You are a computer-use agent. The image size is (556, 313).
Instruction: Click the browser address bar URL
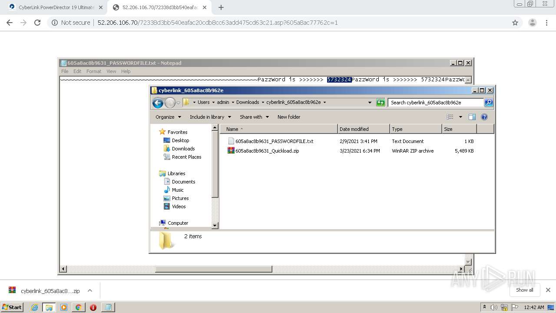pyautogui.click(x=218, y=23)
